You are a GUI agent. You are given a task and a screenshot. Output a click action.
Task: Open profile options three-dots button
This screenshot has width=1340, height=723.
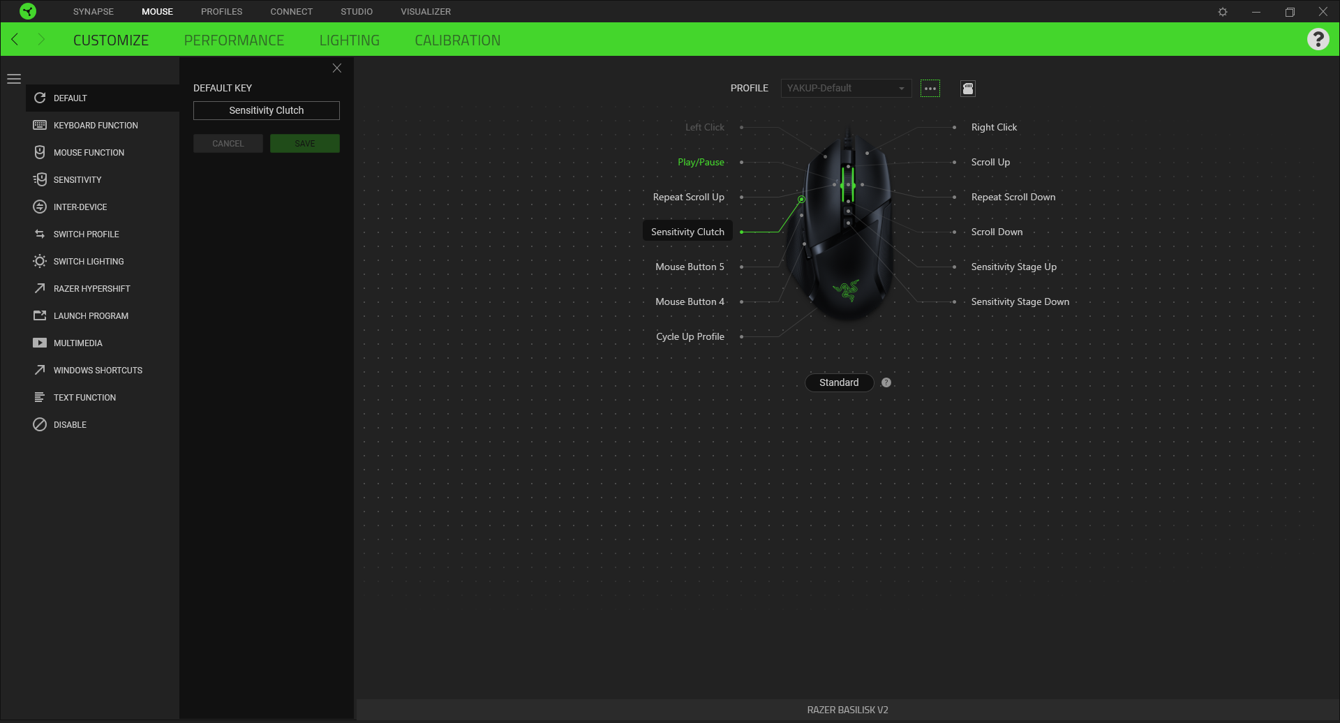[x=930, y=89]
